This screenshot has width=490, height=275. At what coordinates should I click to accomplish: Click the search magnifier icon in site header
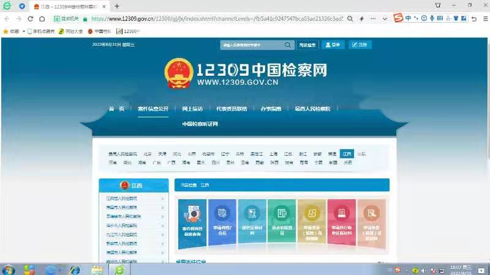tap(288, 45)
